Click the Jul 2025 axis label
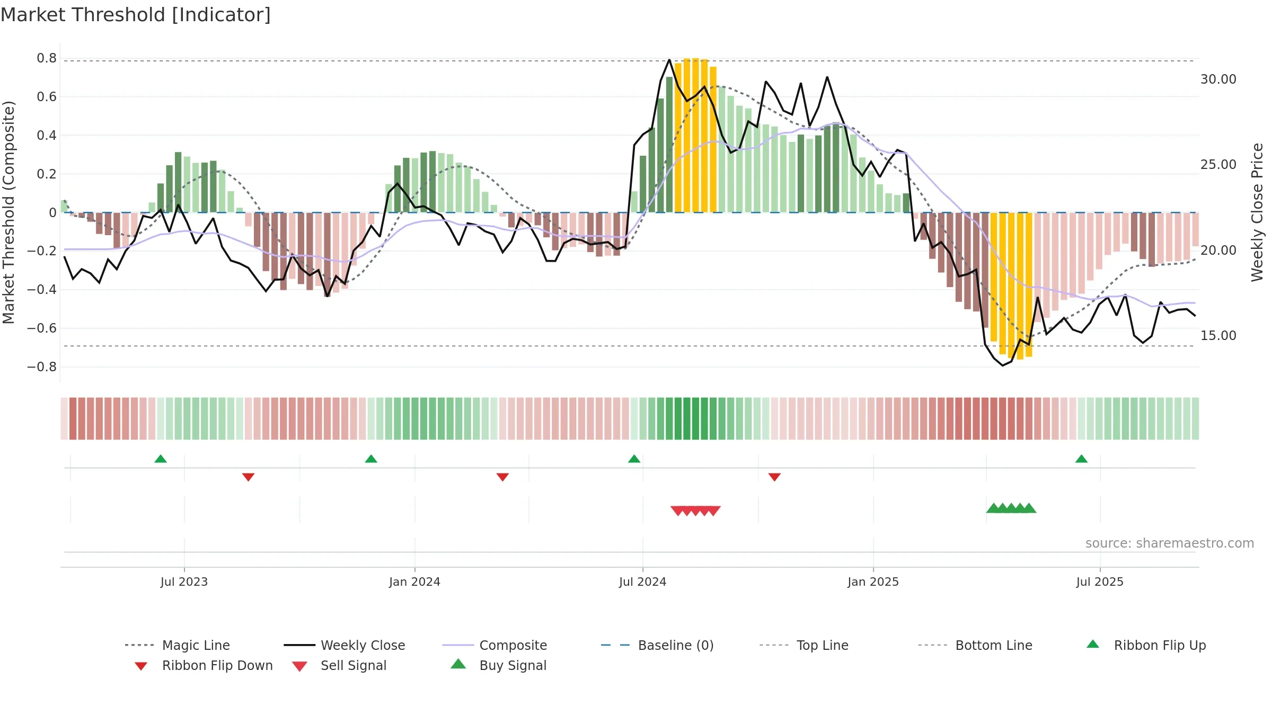 pos(1100,582)
